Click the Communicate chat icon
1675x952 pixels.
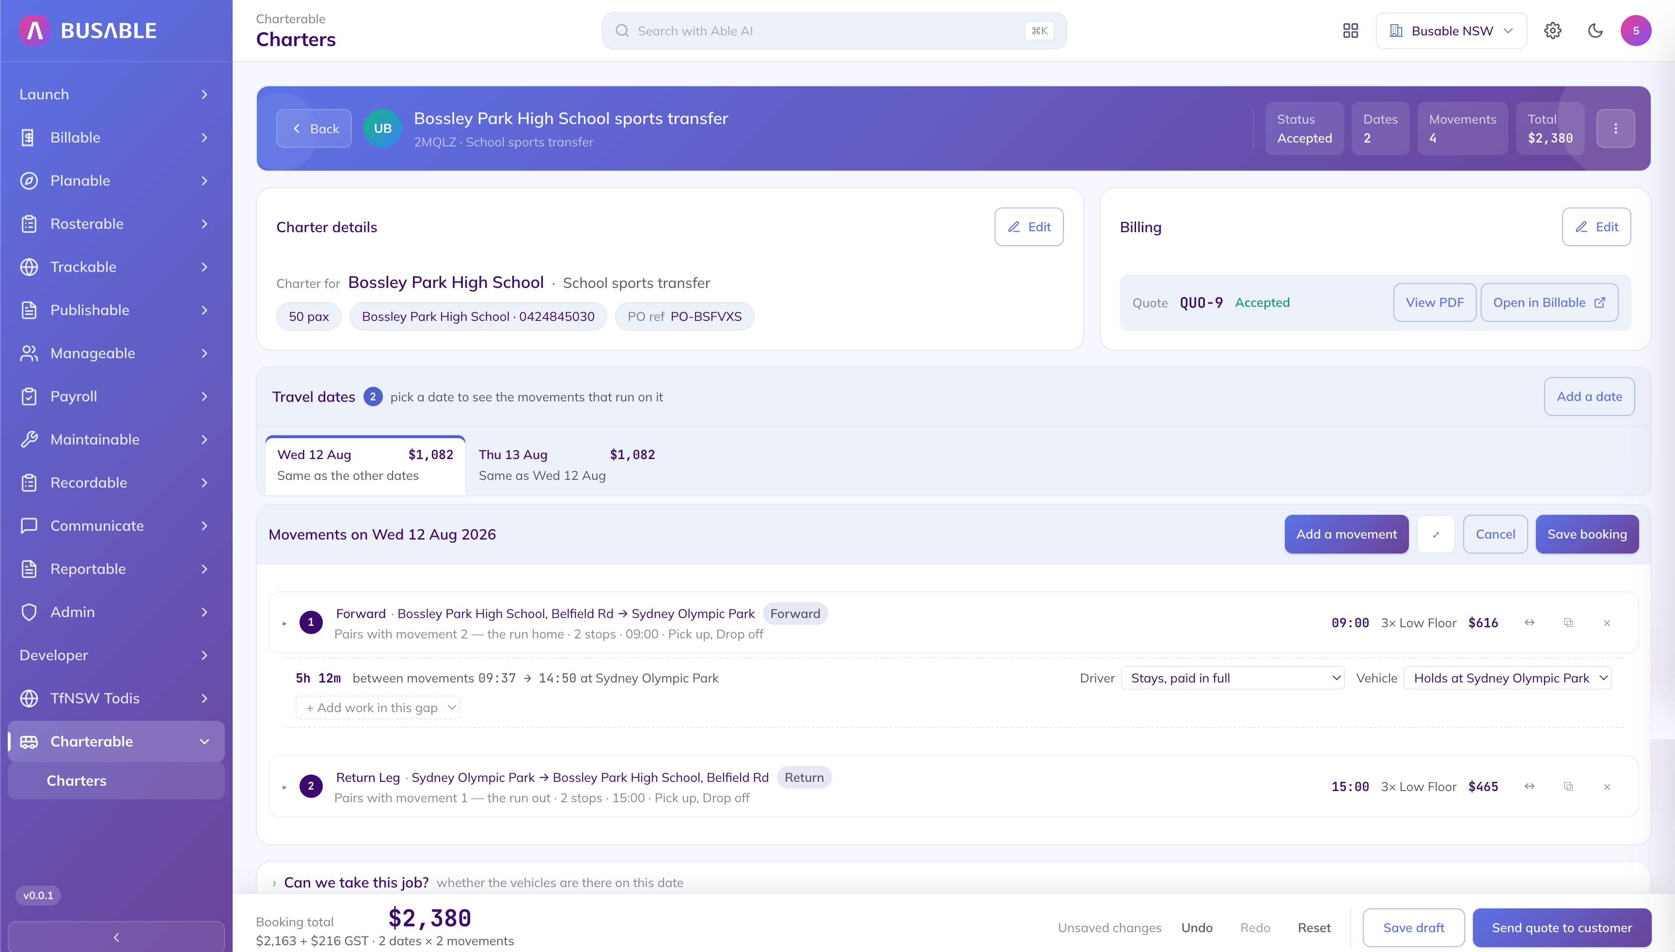[29, 526]
